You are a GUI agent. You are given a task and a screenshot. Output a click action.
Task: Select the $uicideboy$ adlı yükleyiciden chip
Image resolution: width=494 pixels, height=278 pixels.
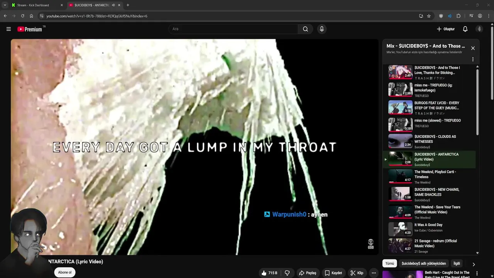[424, 263]
